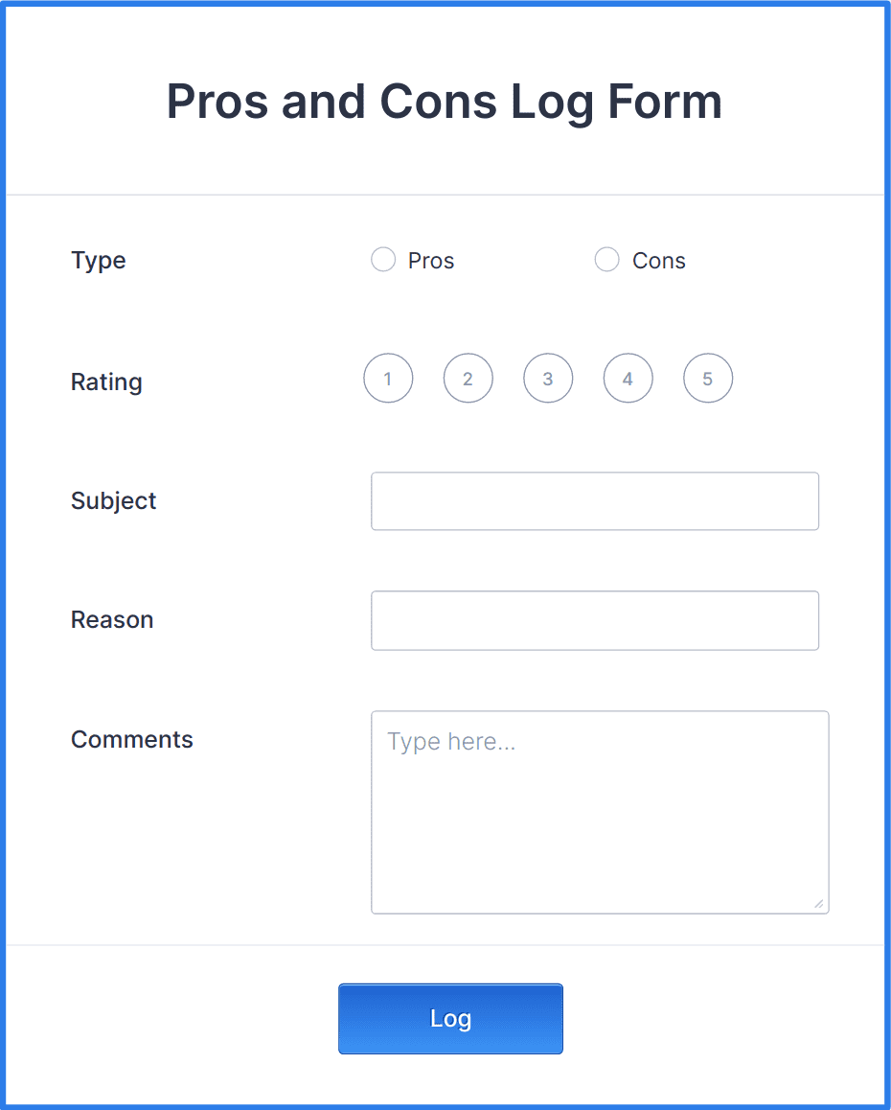Click the Type field label
The image size is (891, 1110).
click(x=98, y=260)
